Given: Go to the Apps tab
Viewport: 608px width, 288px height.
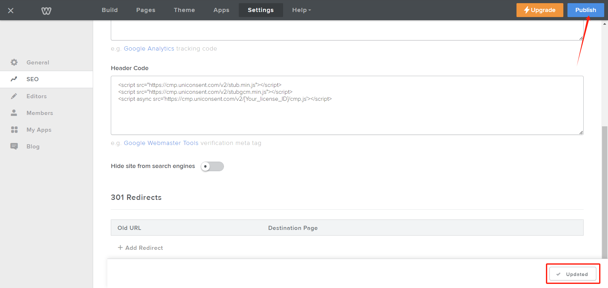Looking at the screenshot, I should click(x=221, y=10).
